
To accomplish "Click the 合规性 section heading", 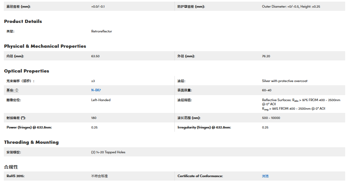I will 11,167.
